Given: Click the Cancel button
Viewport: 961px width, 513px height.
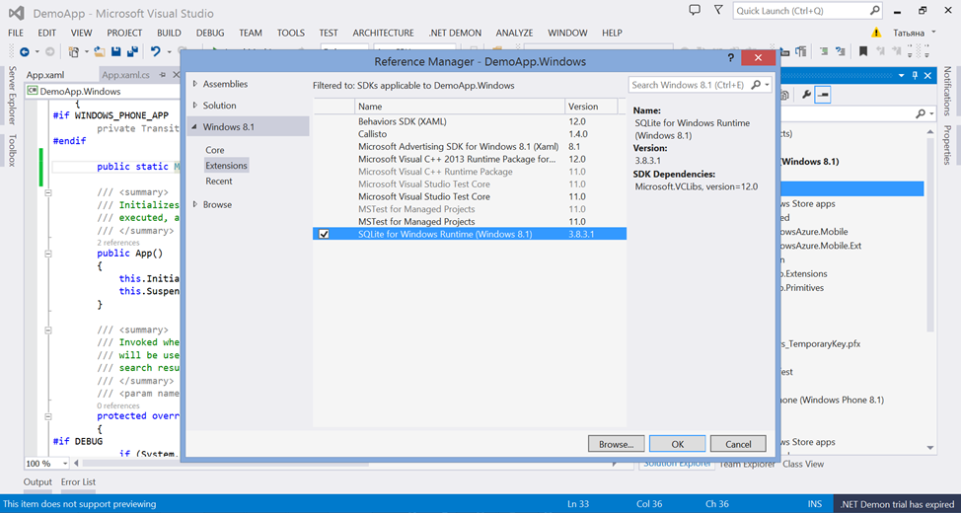Looking at the screenshot, I should 738,444.
